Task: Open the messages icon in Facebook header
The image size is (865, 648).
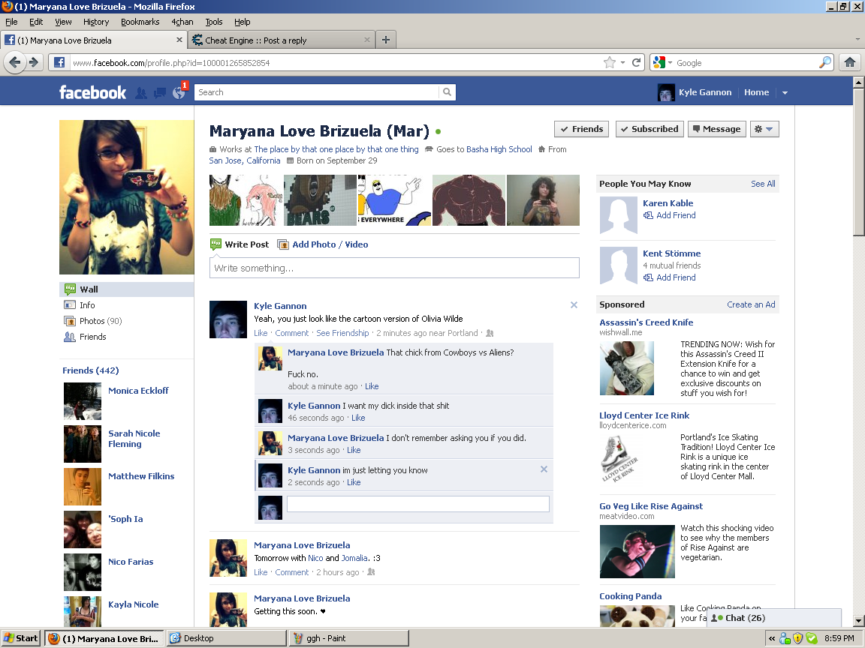Action: tap(159, 93)
